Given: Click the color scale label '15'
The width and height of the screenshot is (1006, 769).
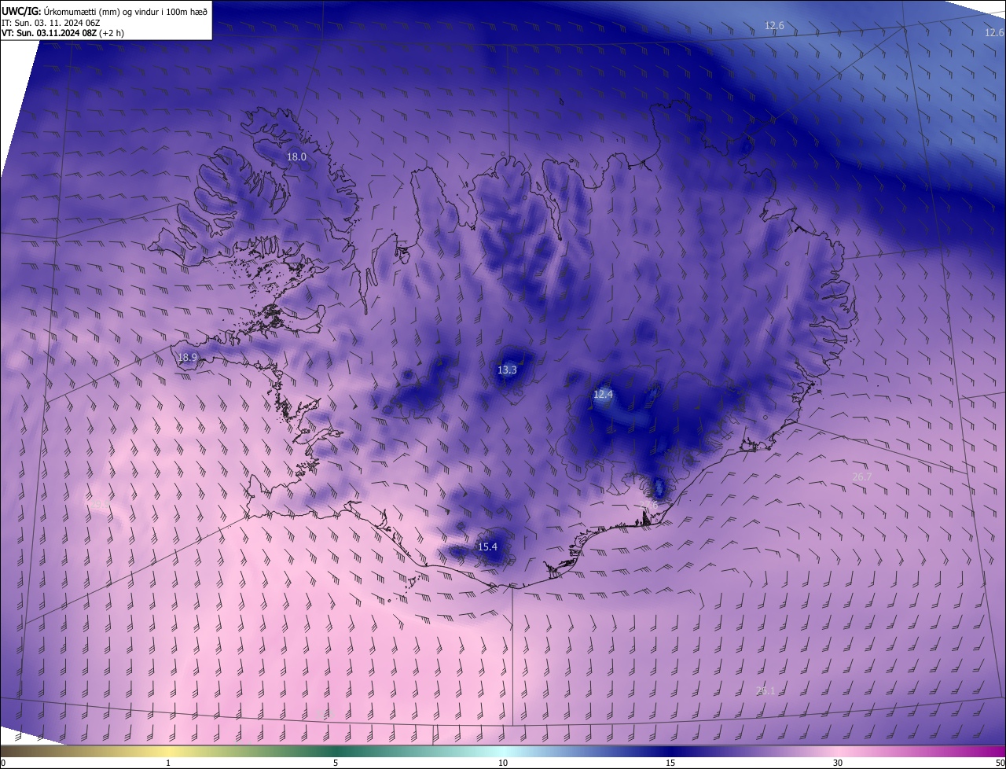Looking at the screenshot, I should 670,763.
